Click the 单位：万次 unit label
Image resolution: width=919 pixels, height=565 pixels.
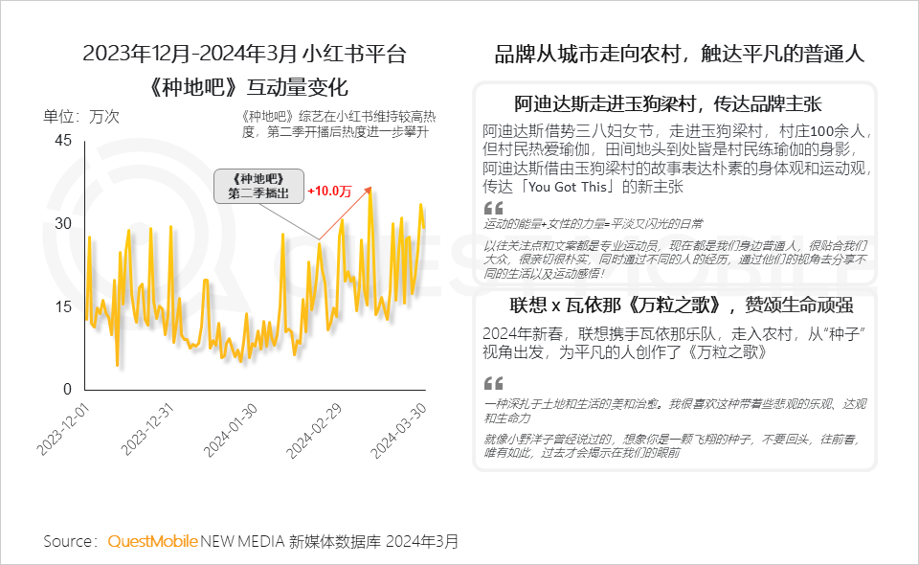[x=81, y=117]
